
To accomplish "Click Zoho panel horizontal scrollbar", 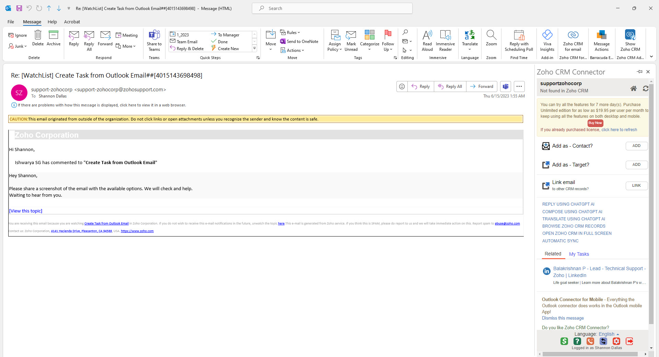I will pos(590,354).
